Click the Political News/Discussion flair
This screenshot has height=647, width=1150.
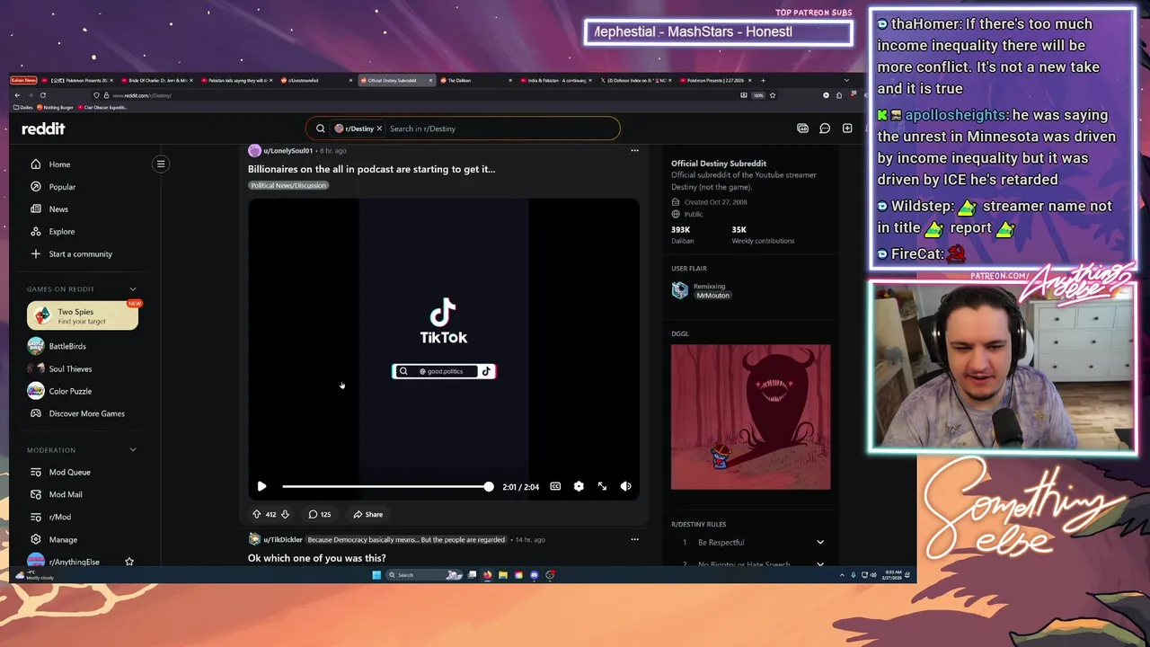pos(288,185)
